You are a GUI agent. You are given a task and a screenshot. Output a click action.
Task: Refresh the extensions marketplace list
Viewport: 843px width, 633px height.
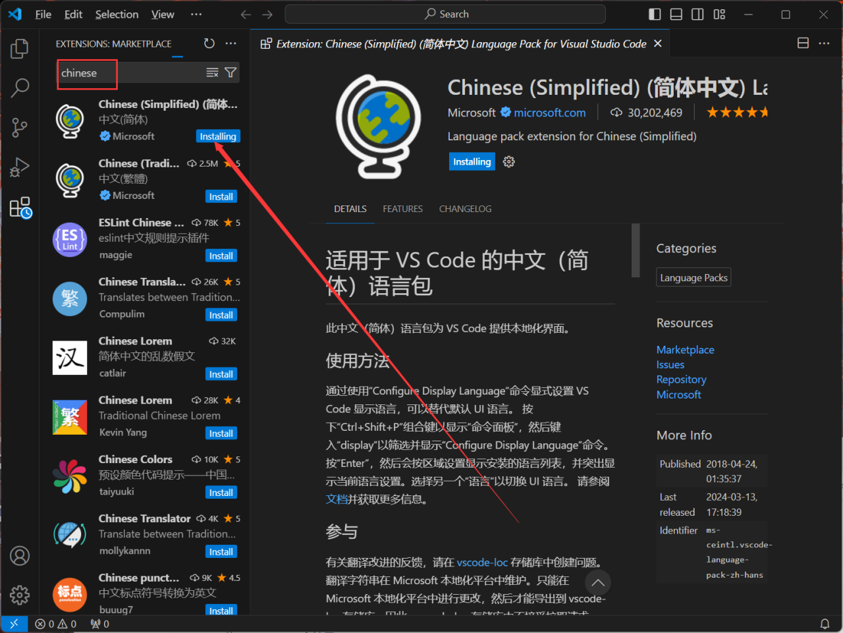(209, 43)
